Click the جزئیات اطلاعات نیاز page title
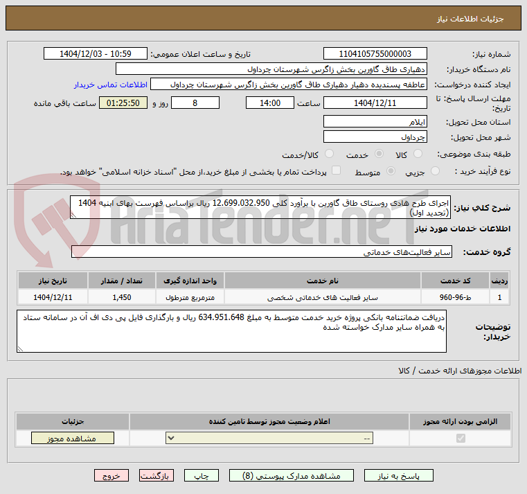527x494 pixels. (470, 19)
